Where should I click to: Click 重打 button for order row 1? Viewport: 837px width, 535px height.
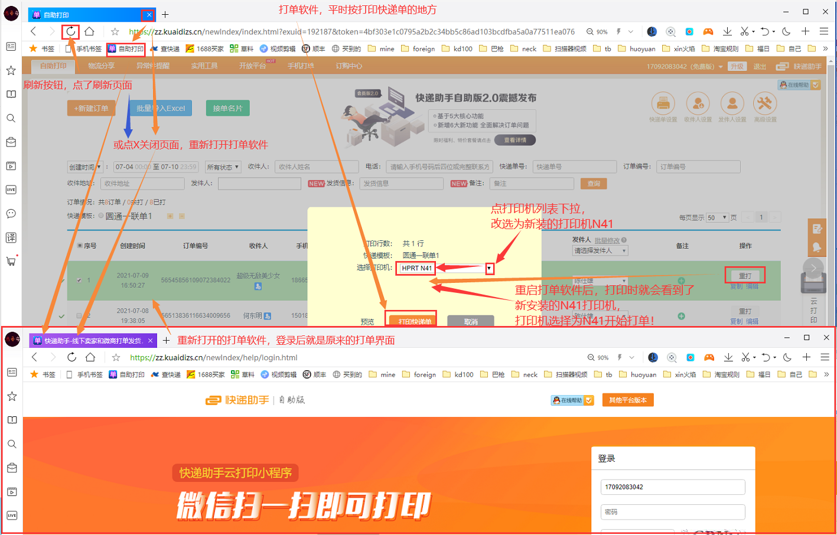pyautogui.click(x=745, y=276)
